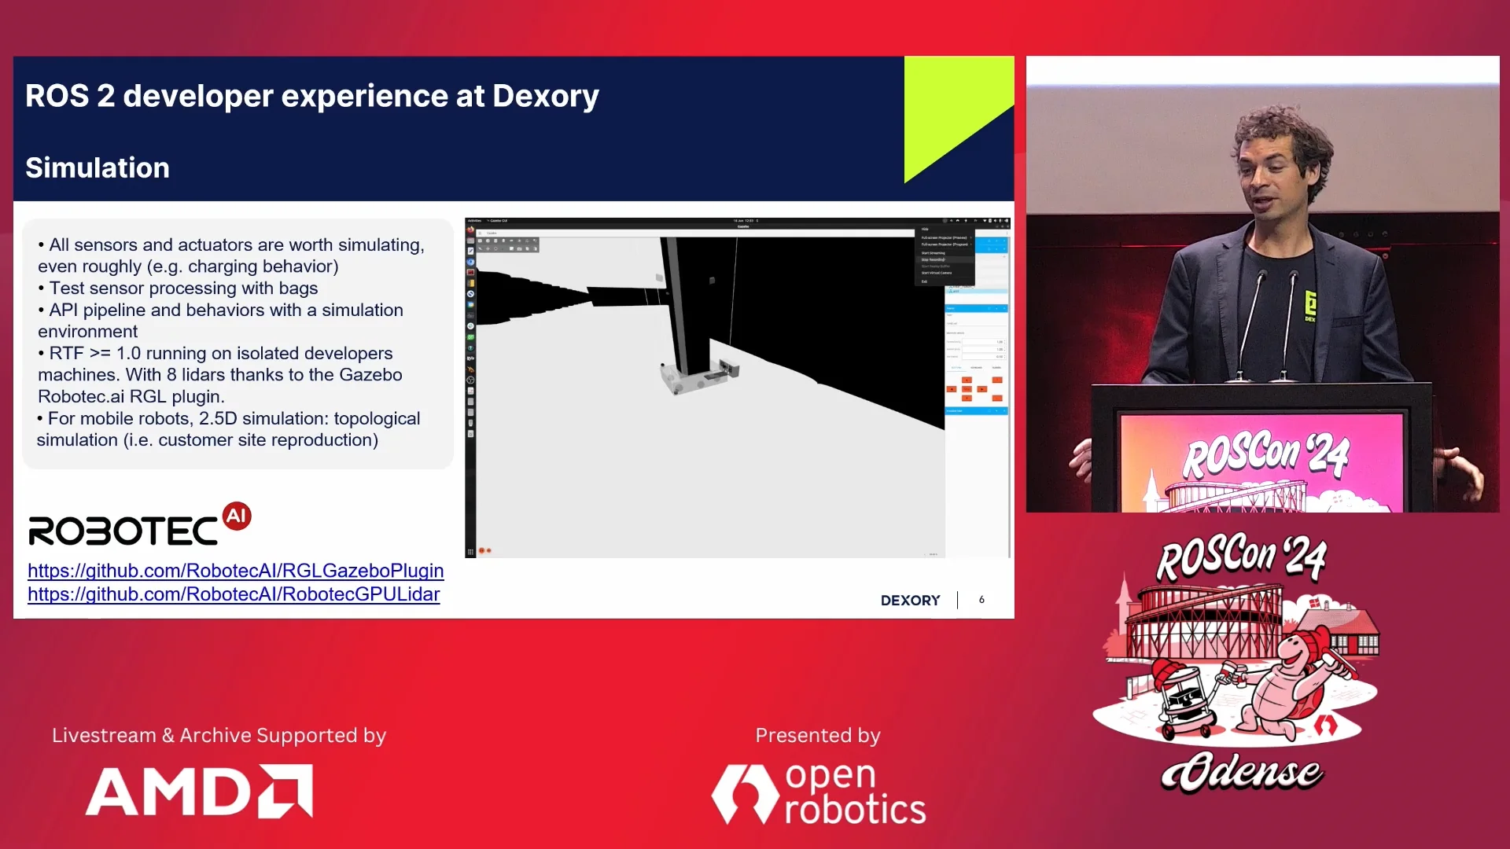Click the Firefox icon in Ubuntu dock

(x=470, y=230)
